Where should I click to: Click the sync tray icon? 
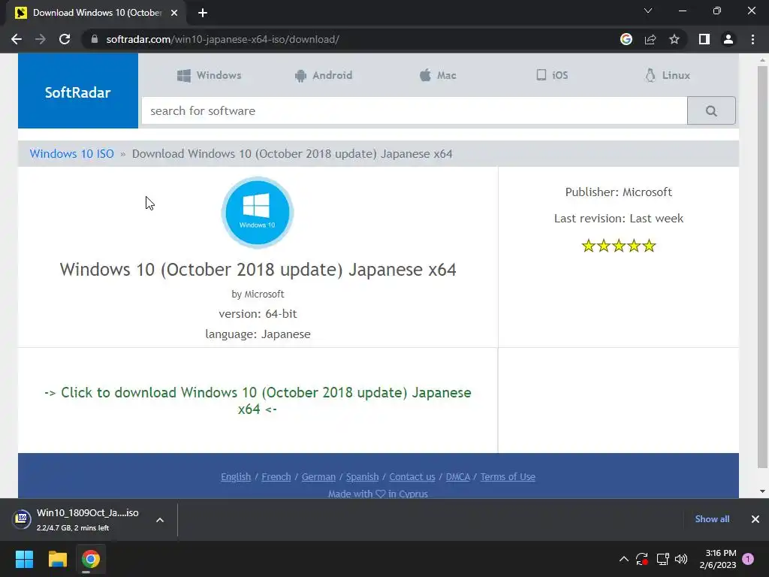pos(642,559)
